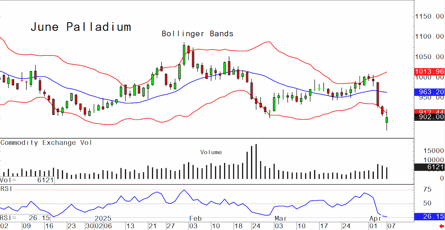The width and height of the screenshot is (445, 230).
Task: Click the Volume label in volume panel
Action: pyautogui.click(x=211, y=152)
